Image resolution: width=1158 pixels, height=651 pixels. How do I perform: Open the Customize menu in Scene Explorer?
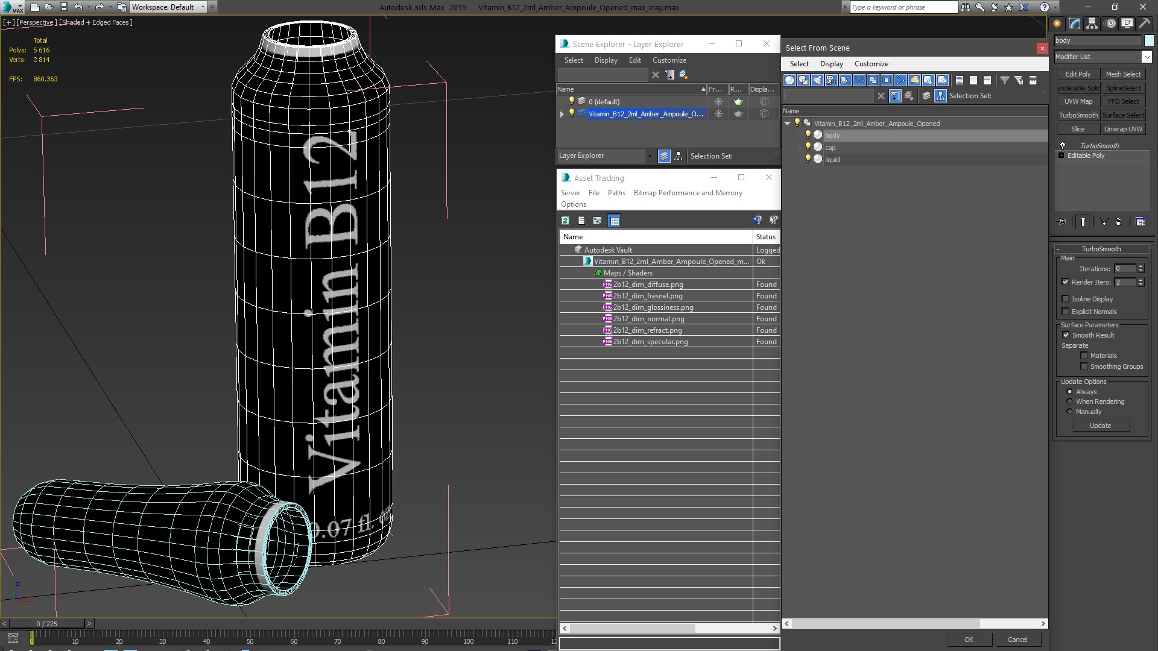tap(669, 60)
